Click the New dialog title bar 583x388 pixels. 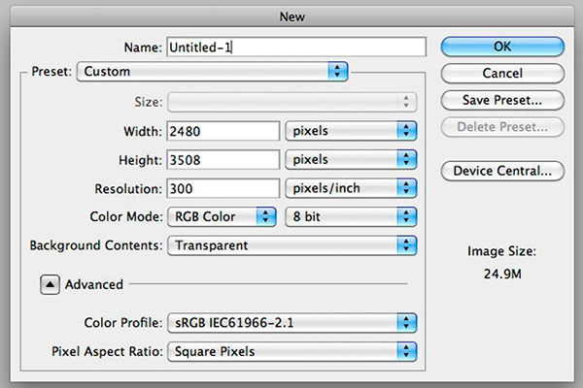pyautogui.click(x=291, y=16)
